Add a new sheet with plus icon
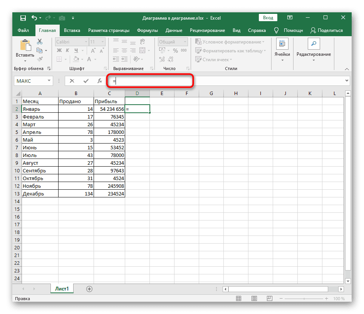364x314 pixels. coord(89,289)
